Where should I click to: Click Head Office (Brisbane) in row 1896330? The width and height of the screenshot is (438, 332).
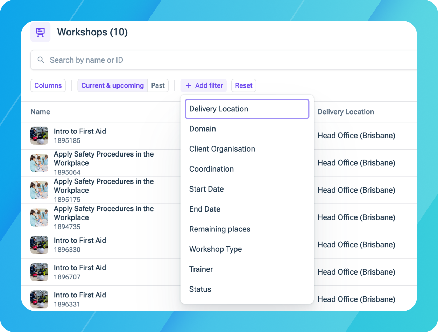pyautogui.click(x=356, y=245)
